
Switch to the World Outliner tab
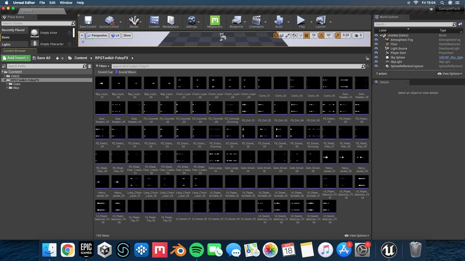click(x=389, y=17)
